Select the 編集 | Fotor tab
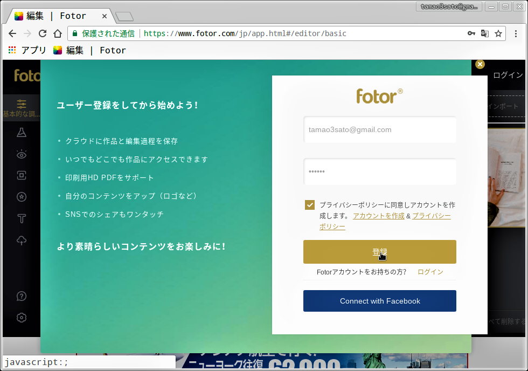 click(60, 16)
